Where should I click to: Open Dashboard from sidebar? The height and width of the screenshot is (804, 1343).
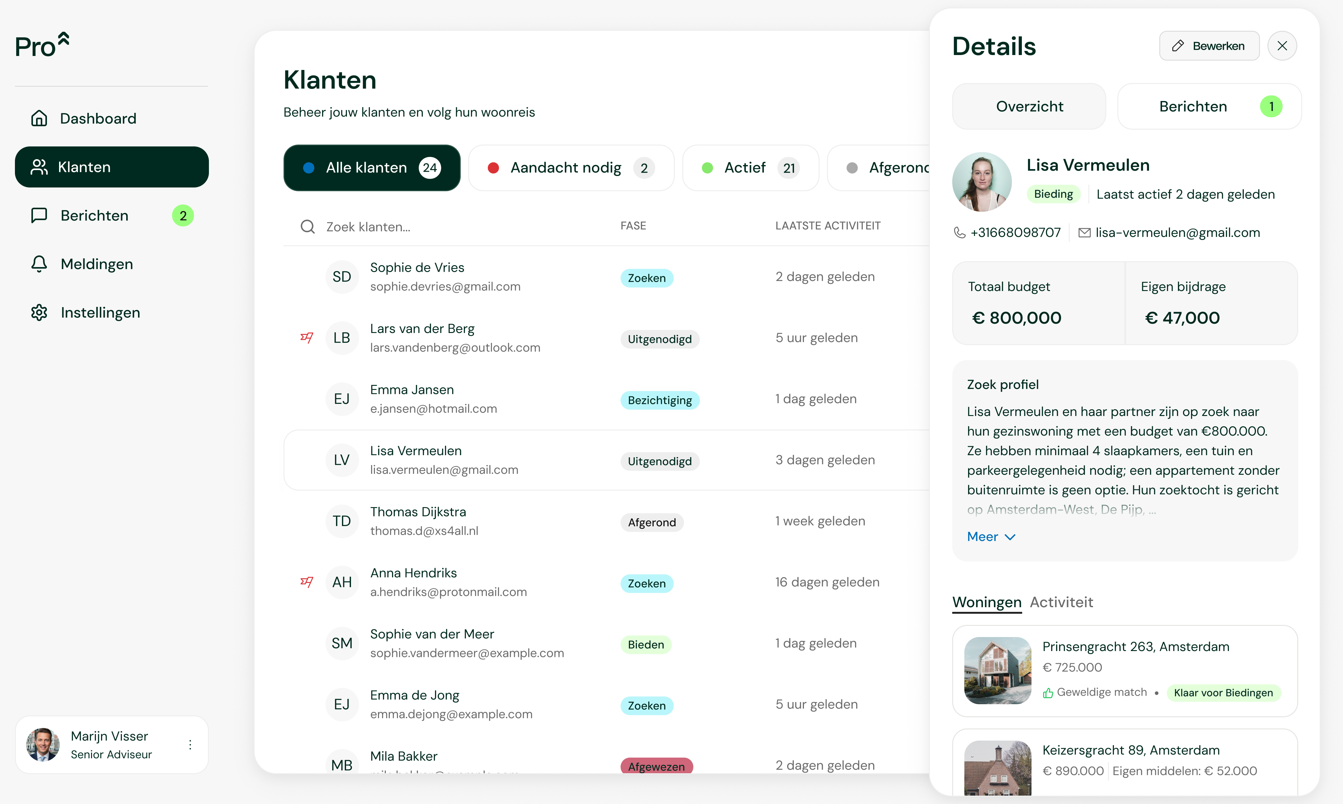[x=111, y=118]
